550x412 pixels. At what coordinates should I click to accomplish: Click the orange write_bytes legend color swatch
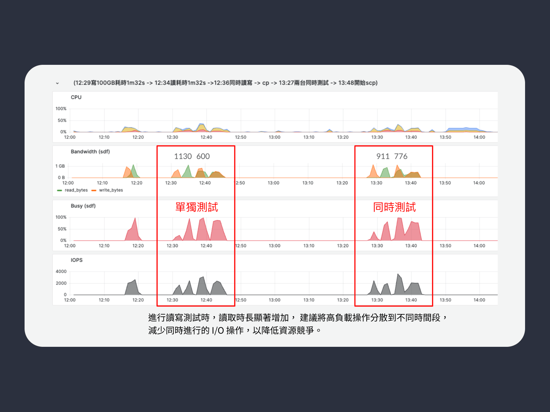94,190
